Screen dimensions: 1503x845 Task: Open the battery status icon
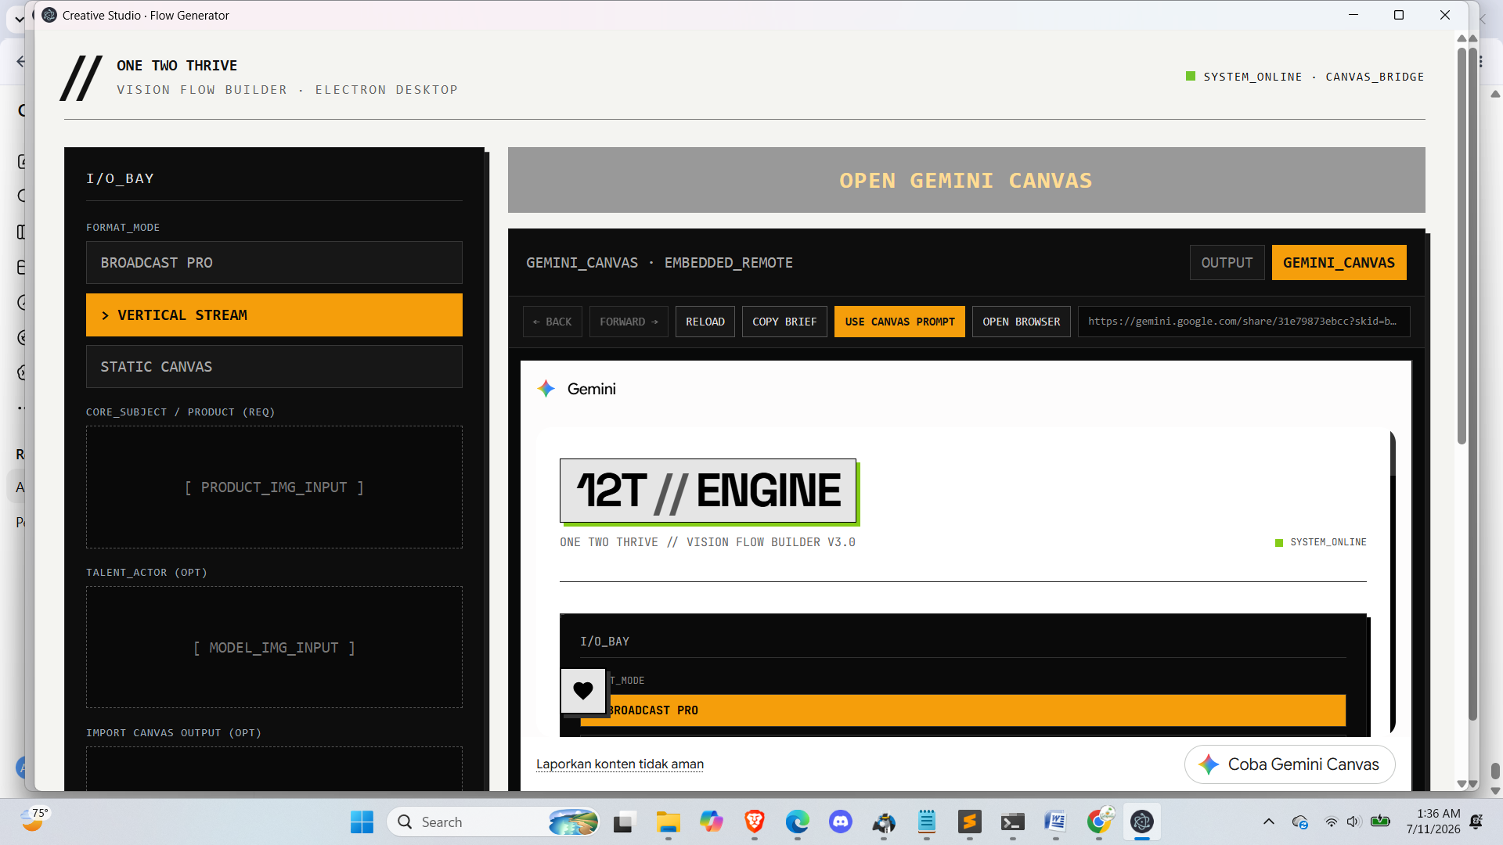(x=1380, y=822)
